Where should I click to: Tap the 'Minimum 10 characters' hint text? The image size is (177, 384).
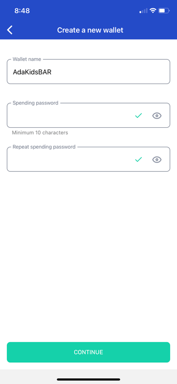coord(40,133)
